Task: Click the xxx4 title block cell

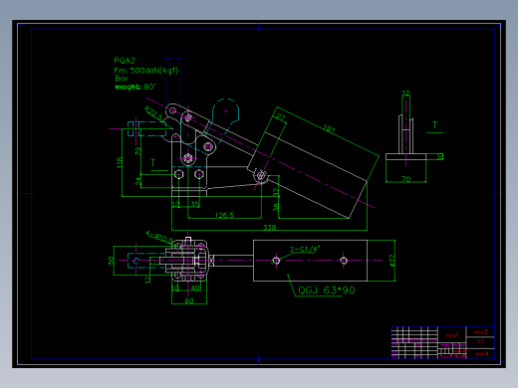Action: pyautogui.click(x=481, y=354)
